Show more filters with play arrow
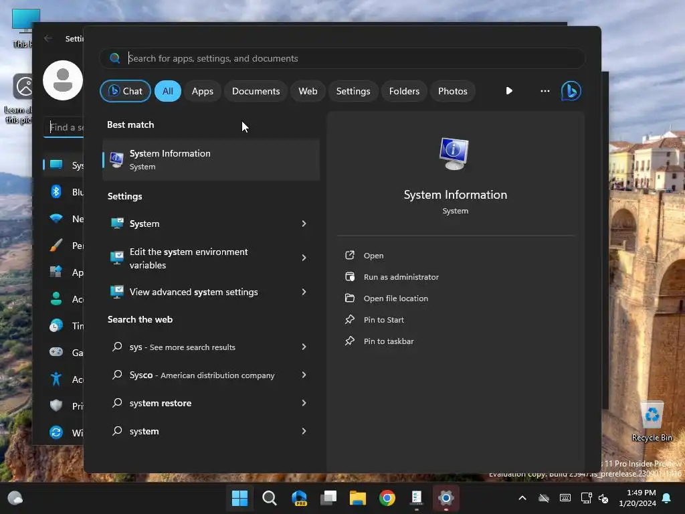This screenshot has width=685, height=514. tap(509, 91)
